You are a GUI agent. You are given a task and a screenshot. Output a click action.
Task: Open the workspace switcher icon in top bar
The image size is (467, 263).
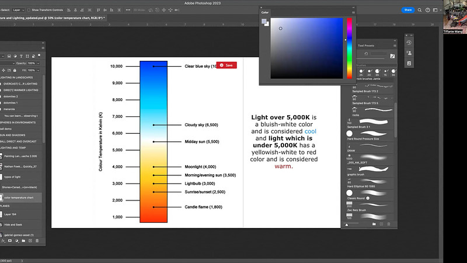pyautogui.click(x=435, y=10)
